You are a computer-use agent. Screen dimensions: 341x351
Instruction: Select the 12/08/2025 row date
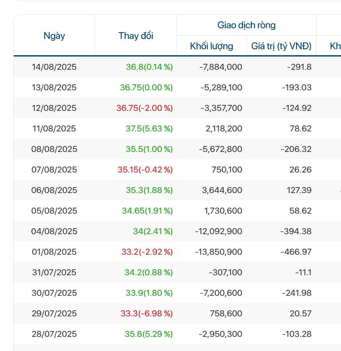point(54,108)
